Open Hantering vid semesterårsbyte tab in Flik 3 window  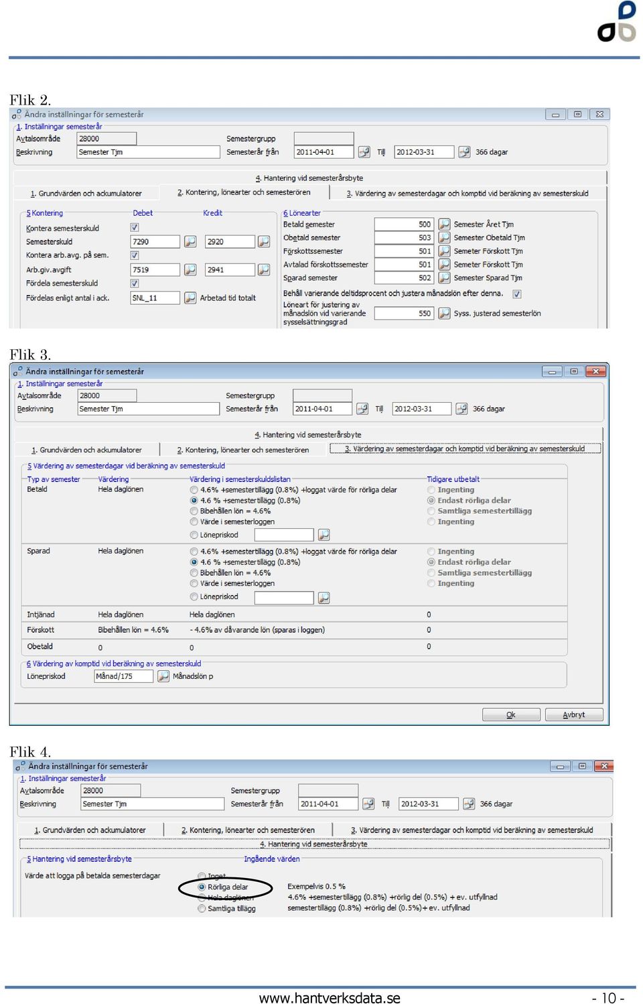point(308,435)
